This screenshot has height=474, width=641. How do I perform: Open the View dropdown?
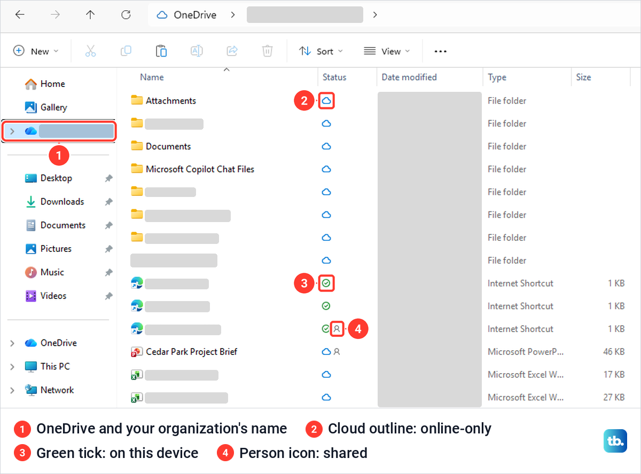387,51
